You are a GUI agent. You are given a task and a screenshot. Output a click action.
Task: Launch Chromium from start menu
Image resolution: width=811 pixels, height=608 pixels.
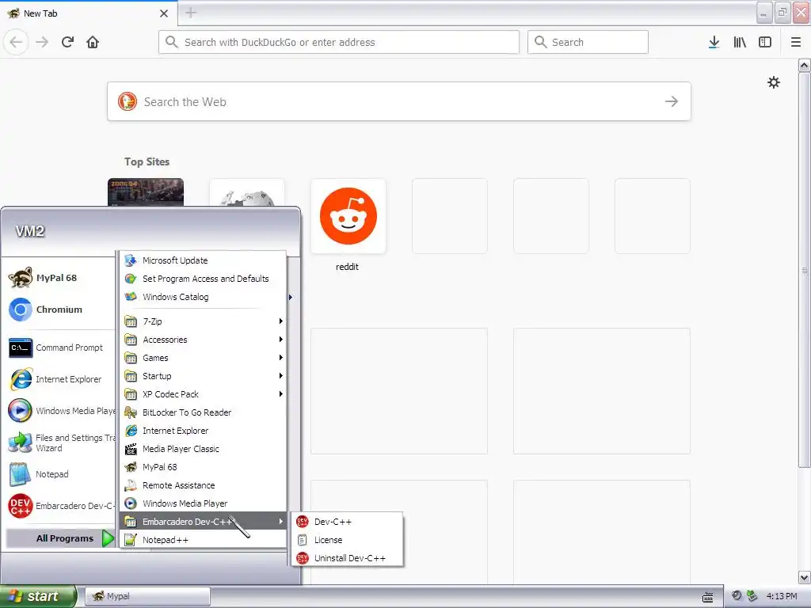coord(59,310)
